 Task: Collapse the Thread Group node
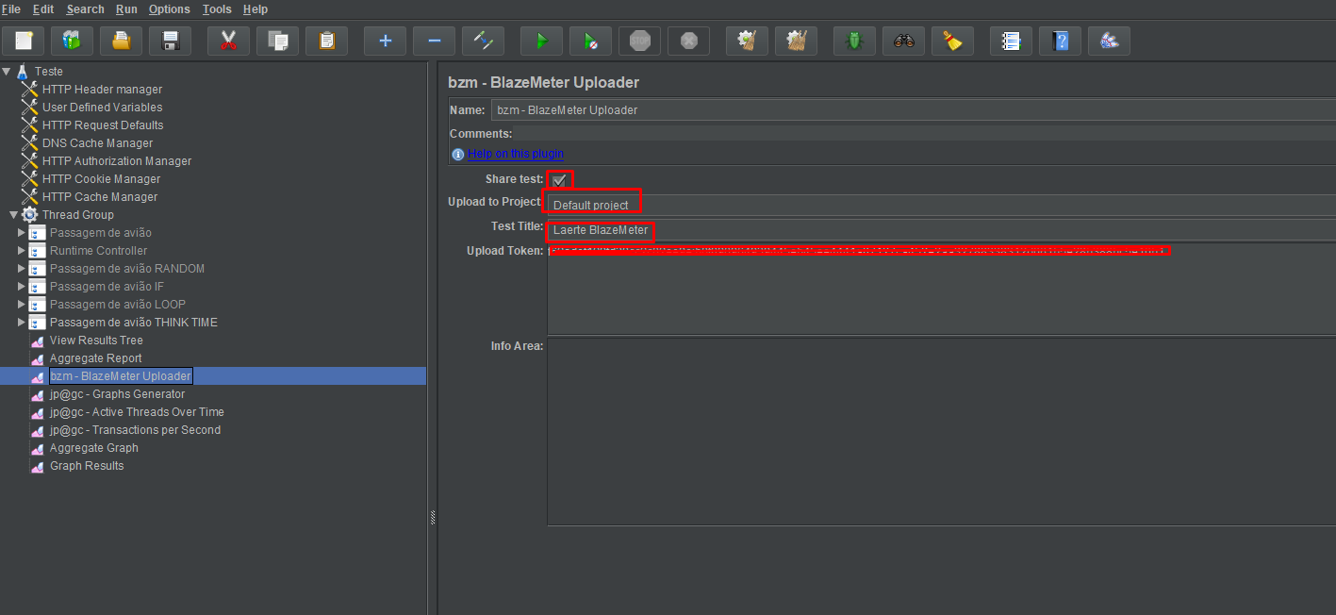coord(14,214)
